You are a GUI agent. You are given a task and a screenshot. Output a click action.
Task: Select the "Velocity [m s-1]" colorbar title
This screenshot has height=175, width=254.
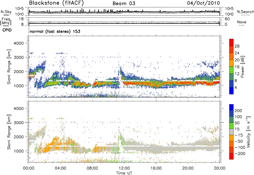(248, 132)
